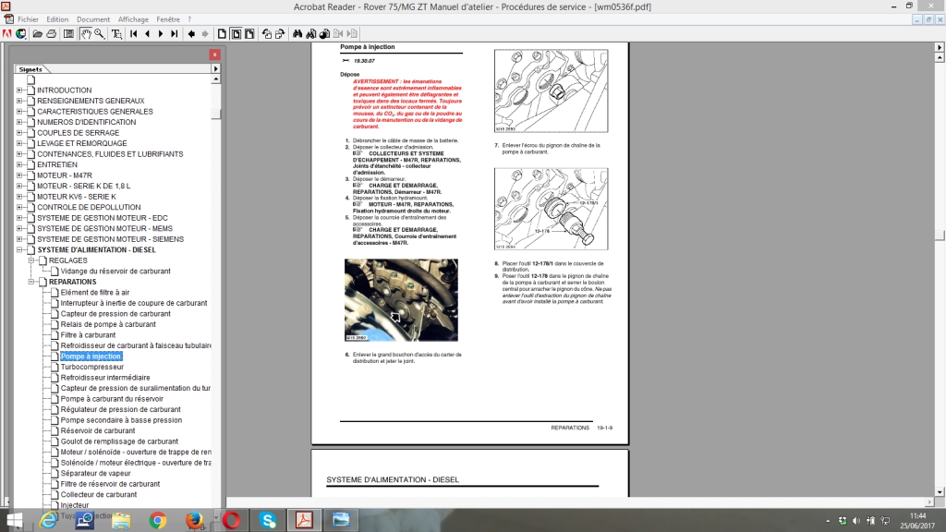946x532 pixels.
Task: Open Réservoir de carburant bookmark
Action: [97, 430]
